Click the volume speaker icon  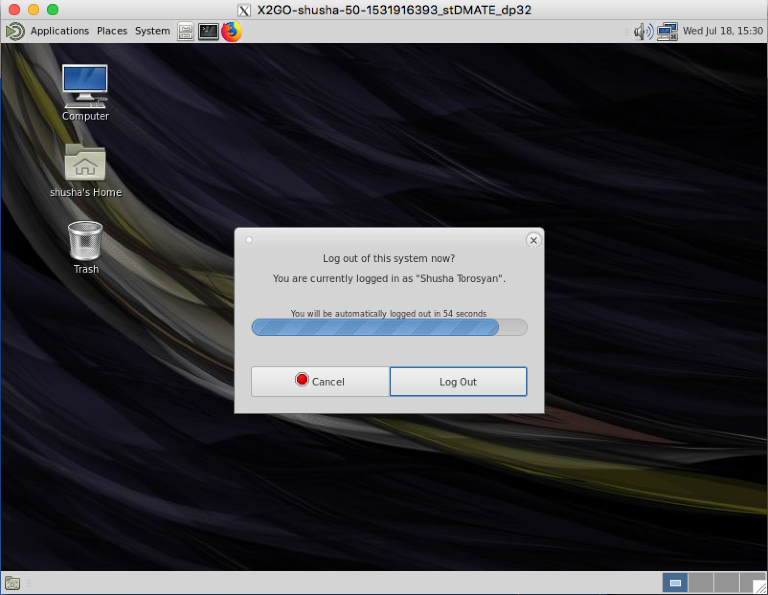pyautogui.click(x=642, y=32)
